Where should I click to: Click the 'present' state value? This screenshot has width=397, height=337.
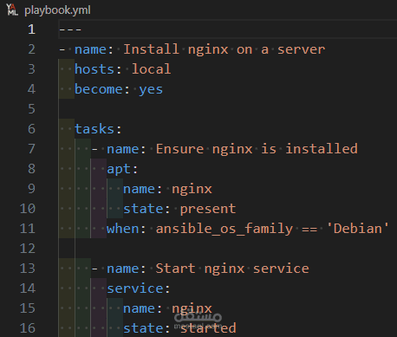(208, 209)
